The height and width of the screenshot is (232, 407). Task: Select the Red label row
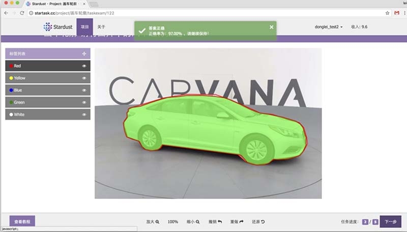48,66
